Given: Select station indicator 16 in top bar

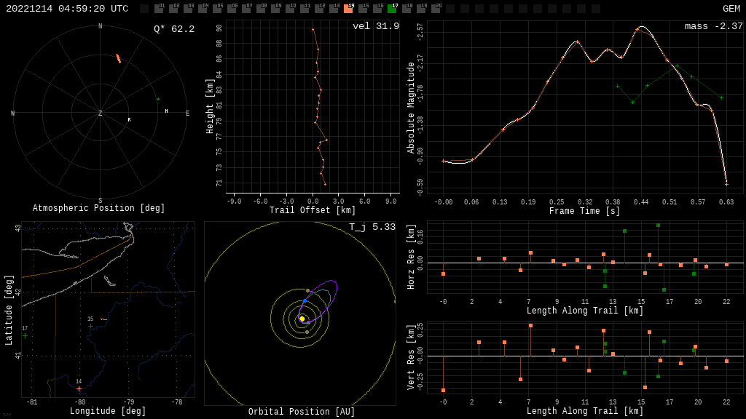Looking at the screenshot, I should [x=377, y=8].
